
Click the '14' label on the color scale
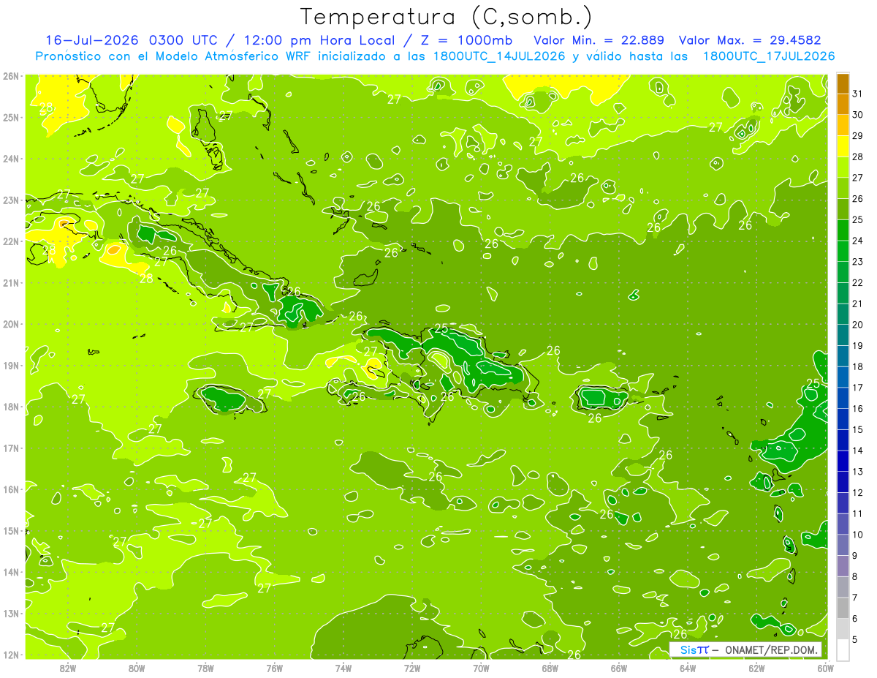(857, 451)
